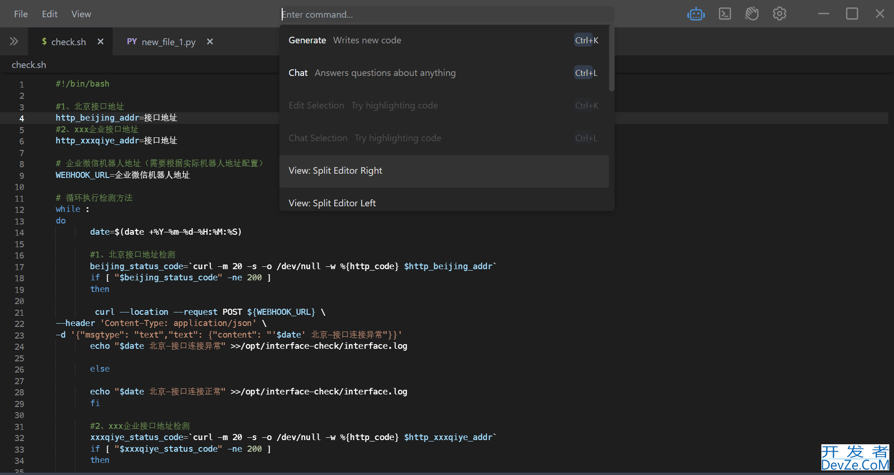Maximize the editor window
The height and width of the screenshot is (475, 894).
click(852, 14)
